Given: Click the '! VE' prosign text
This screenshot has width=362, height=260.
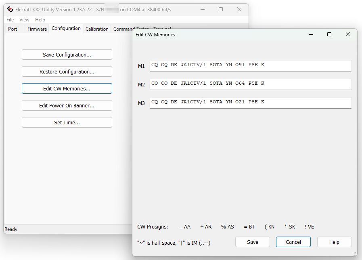Looking at the screenshot, I should [x=309, y=227].
